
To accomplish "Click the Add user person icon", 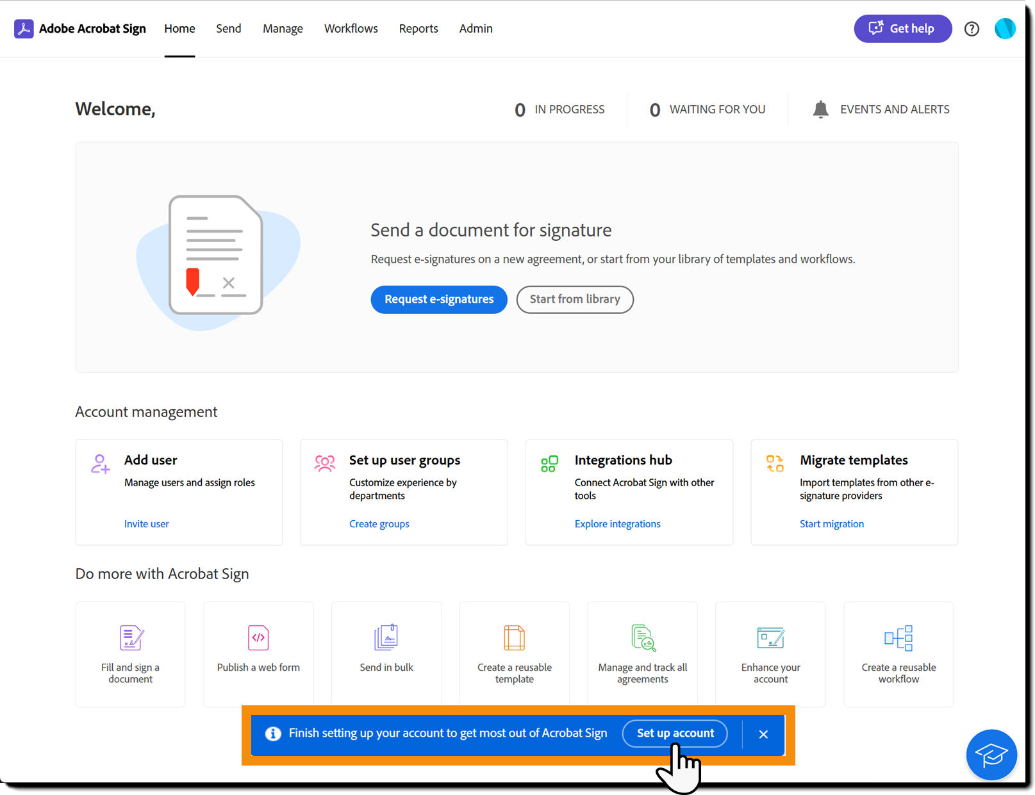I will click(100, 464).
